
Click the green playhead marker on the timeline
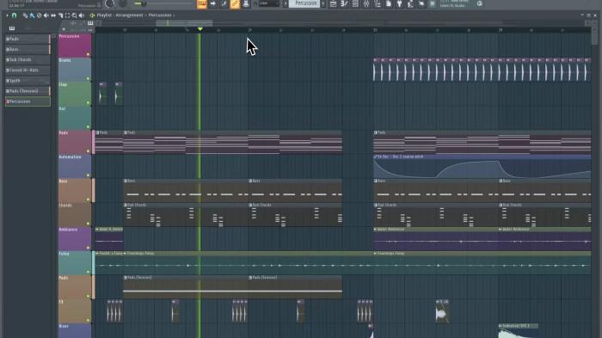(200, 29)
